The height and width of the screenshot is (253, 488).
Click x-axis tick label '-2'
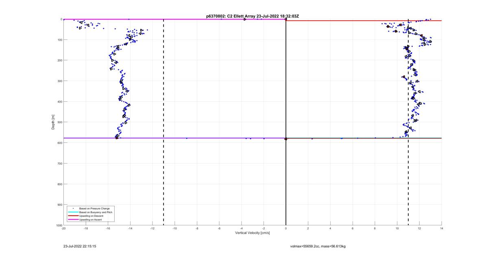point(264,229)
